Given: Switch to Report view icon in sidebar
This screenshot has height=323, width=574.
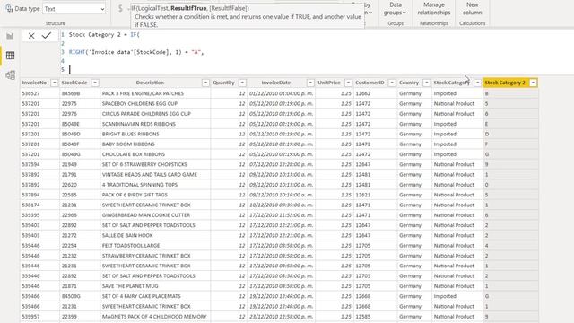Looking at the screenshot, I should (x=10, y=36).
